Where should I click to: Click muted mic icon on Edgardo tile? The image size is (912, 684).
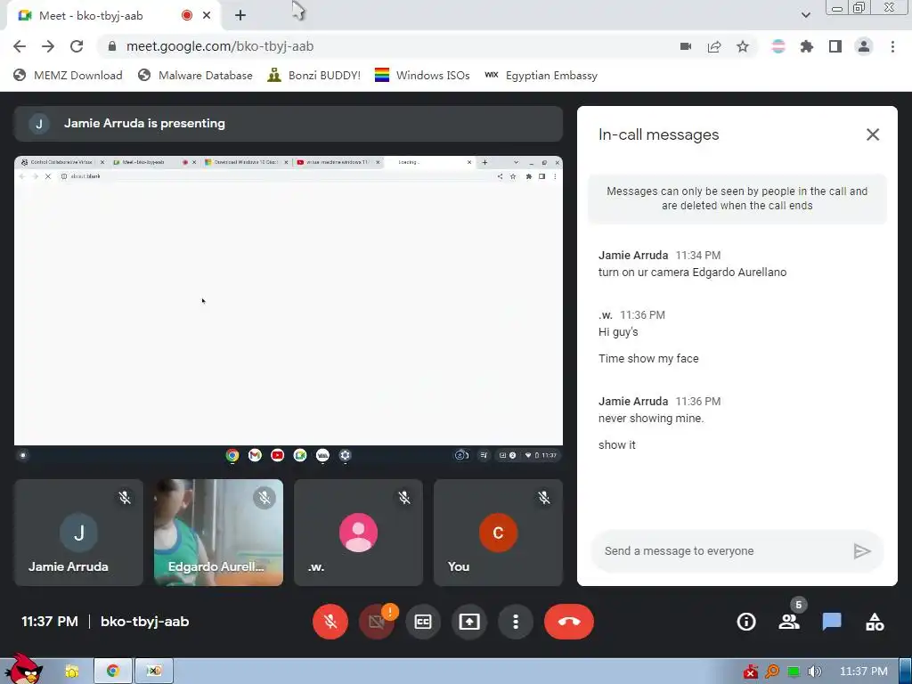pyautogui.click(x=265, y=498)
